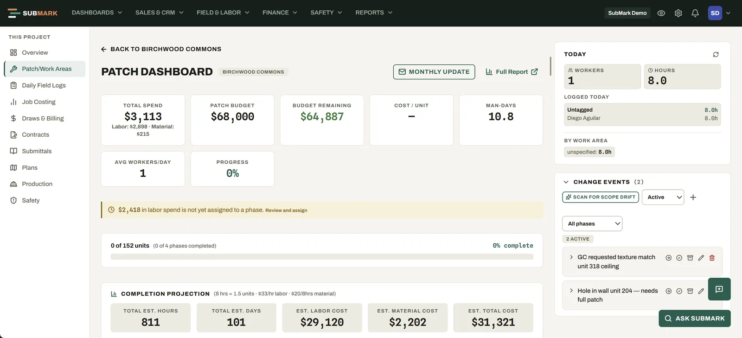This screenshot has height=338, width=742.
Task: Click the Draws & Billing dollar icon
Action: pos(13,118)
